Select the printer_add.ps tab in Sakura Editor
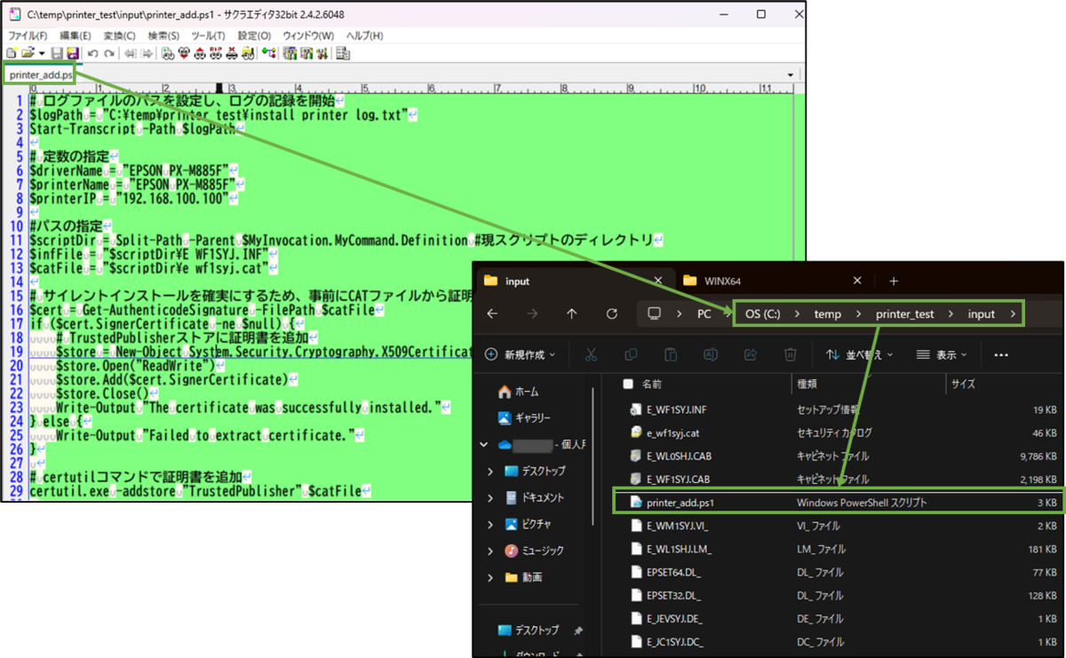 [41, 75]
